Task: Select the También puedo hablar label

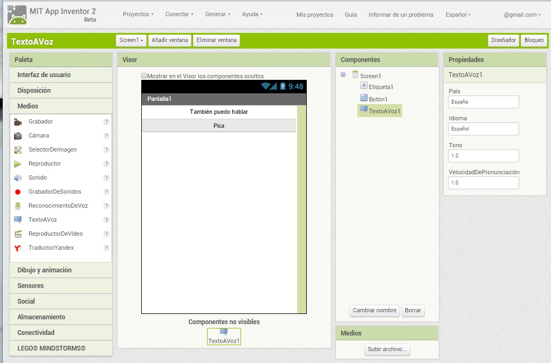Action: point(219,112)
